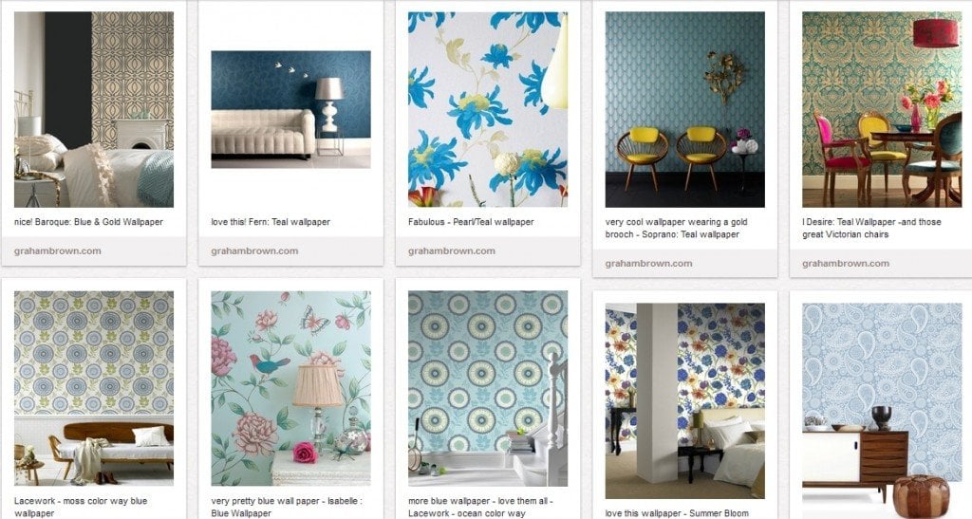Open the Teal damask wallpaper with Victorian chairs
This screenshot has height=519, width=972.
[882, 110]
